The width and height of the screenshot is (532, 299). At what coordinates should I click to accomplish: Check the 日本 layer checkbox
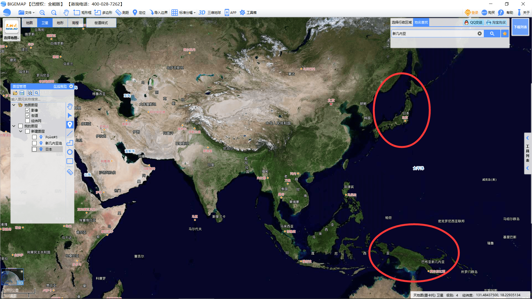[34, 149]
